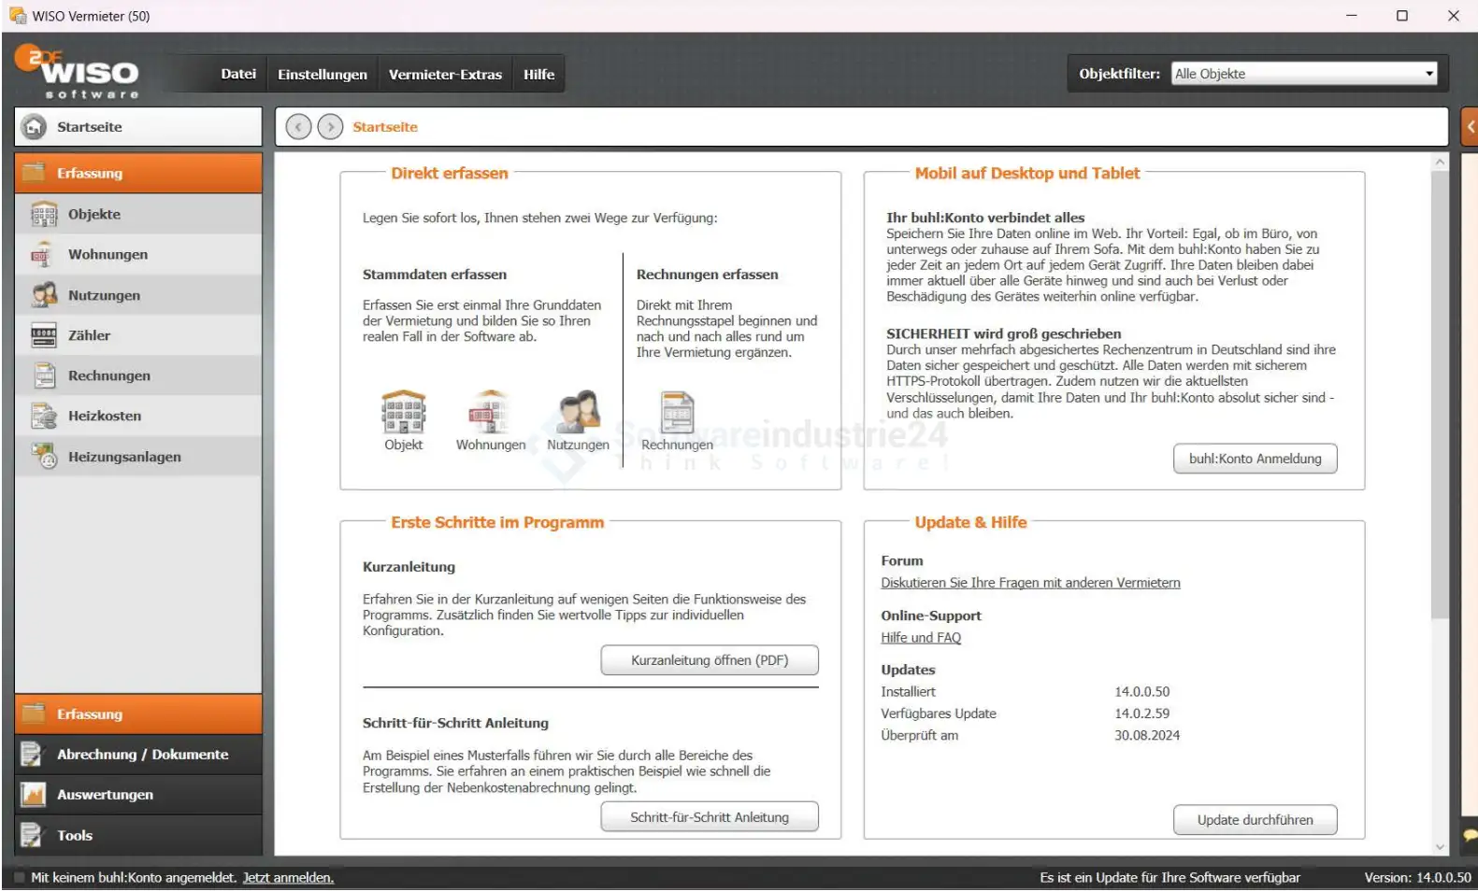Go to Startseite using the home icon
This screenshot has width=1478, height=891.
click(x=35, y=127)
